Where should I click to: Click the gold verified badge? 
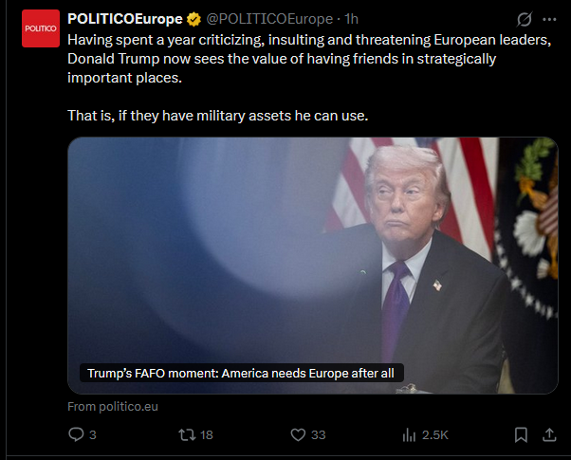click(x=194, y=19)
